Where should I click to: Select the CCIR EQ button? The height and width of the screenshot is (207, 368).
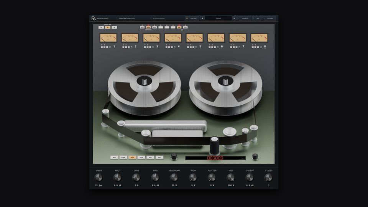click(185, 28)
